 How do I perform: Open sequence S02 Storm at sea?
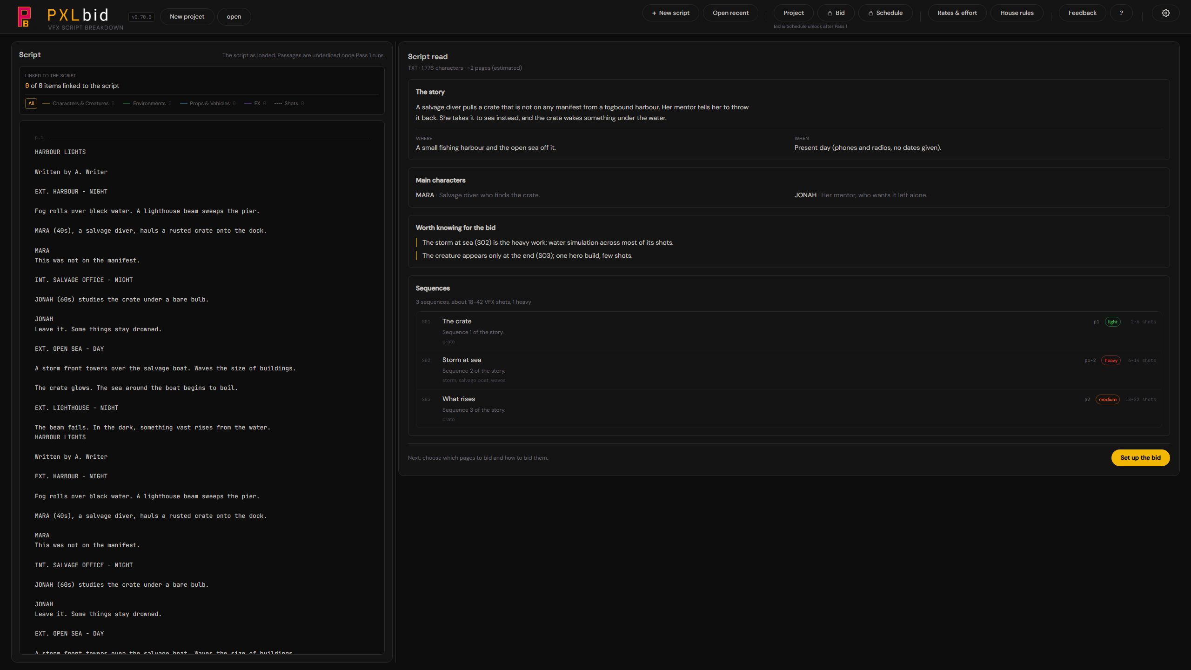point(789,369)
